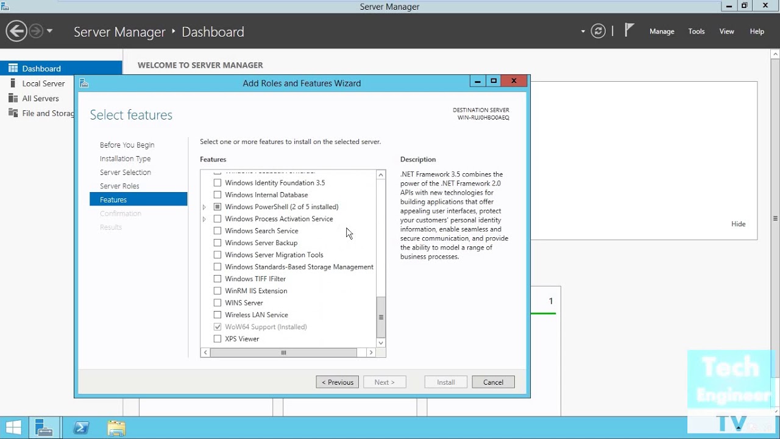Click the features list scroll down arrow
The width and height of the screenshot is (780, 439).
381,343
